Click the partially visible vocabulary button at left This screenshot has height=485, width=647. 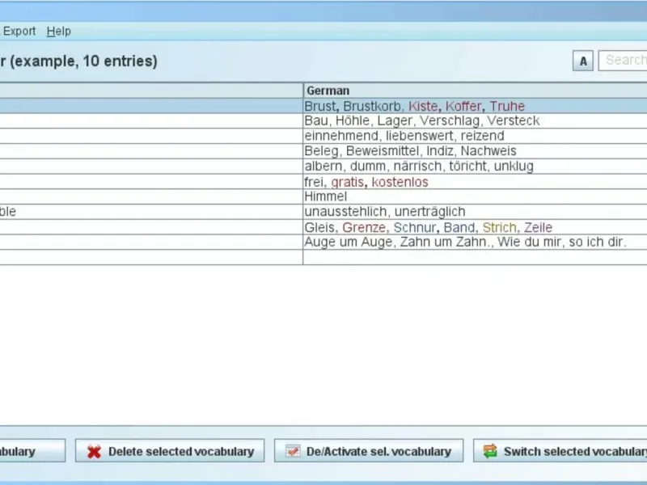(32, 451)
